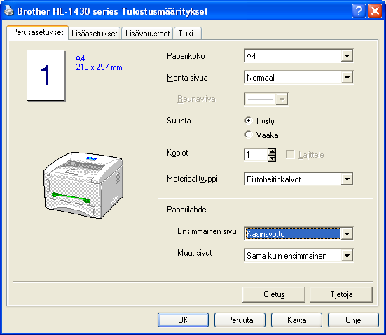Click the printer icon in the title bar
This screenshot has width=386, height=335.
(x=8, y=11)
